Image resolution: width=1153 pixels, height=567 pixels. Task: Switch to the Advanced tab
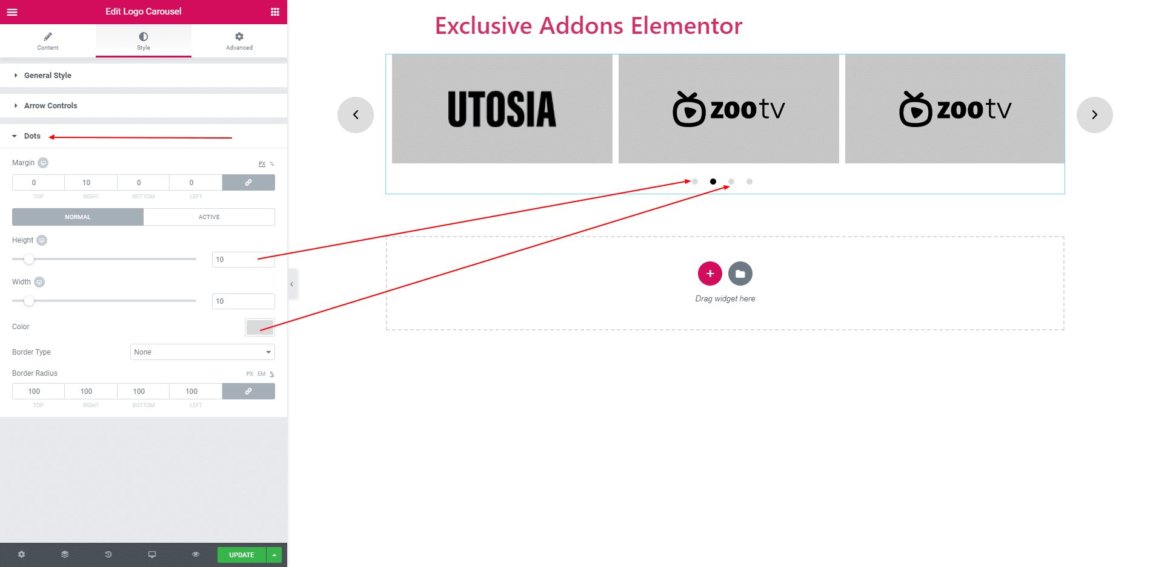pyautogui.click(x=239, y=41)
